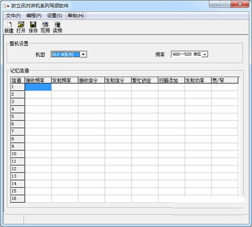The image size is (252, 227).
Task: Open the 设置(S) menu
Action: (x=54, y=16)
